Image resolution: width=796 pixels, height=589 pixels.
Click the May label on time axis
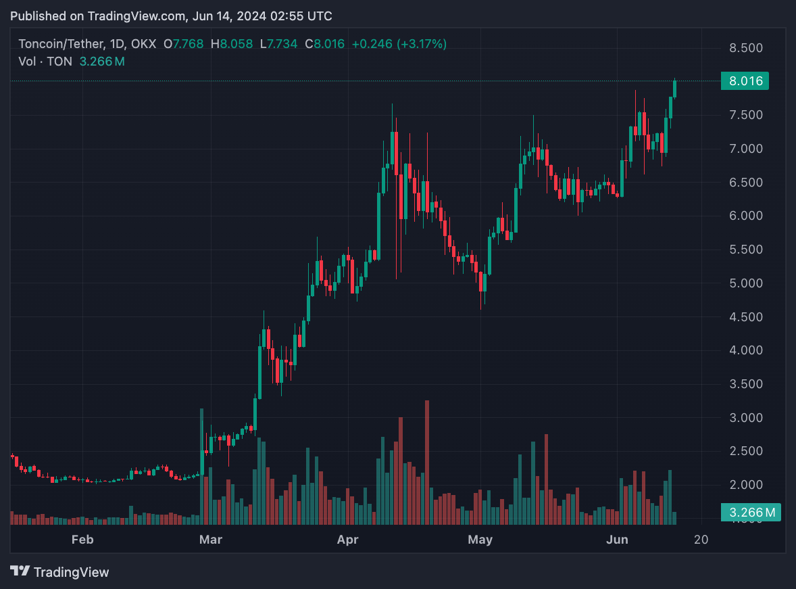480,539
